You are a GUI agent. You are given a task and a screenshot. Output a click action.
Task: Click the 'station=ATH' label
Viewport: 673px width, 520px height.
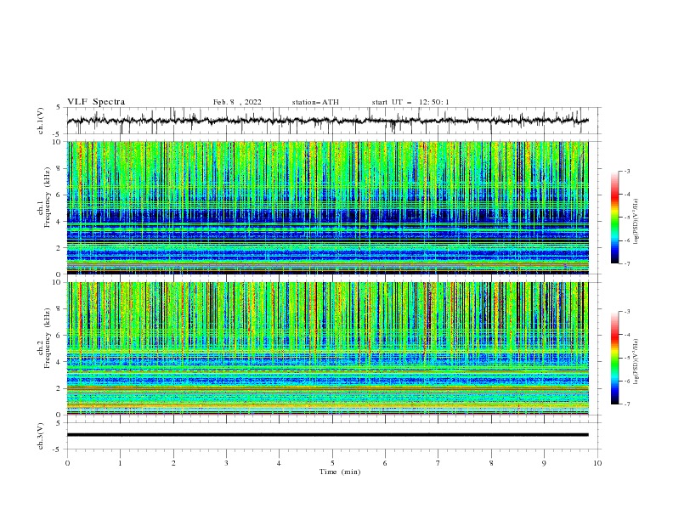coord(315,102)
